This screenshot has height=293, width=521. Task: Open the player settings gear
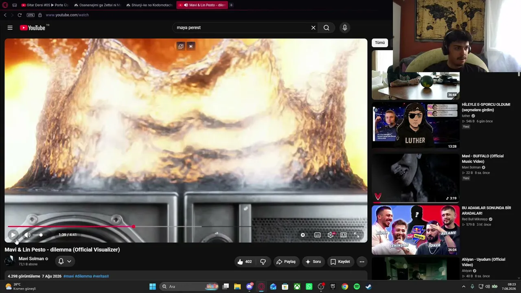click(331, 235)
